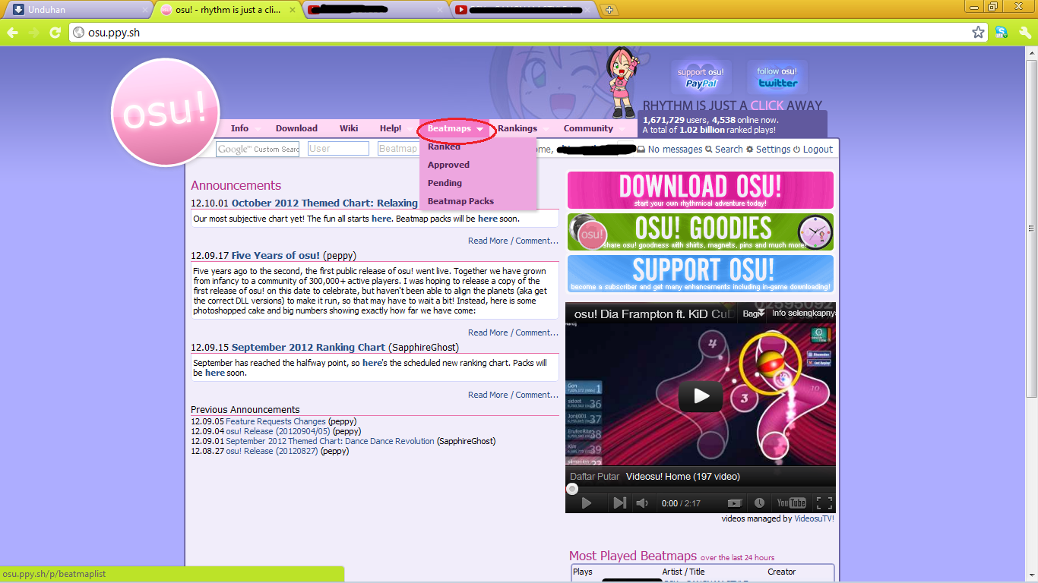Click the site info globe icon in address bar
The height and width of the screenshot is (583, 1038).
(x=78, y=33)
